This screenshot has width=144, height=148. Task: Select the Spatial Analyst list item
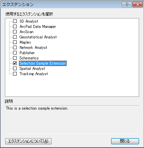32,69
